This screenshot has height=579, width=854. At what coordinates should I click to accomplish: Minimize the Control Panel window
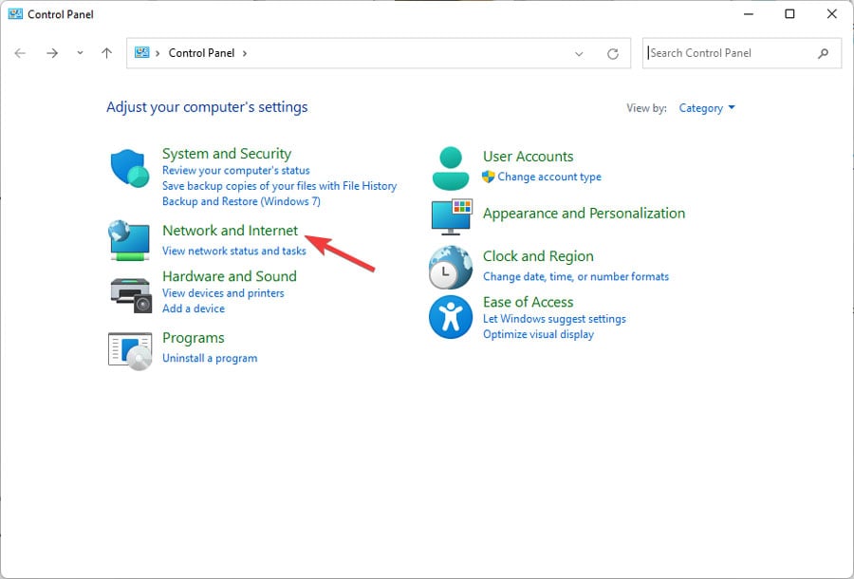[749, 14]
